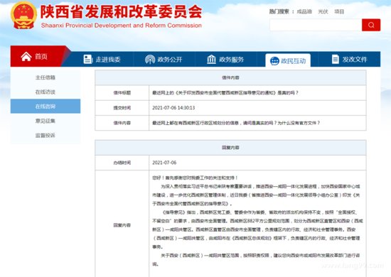Click the 陕西省发展和改革委员会 site title
The width and height of the screenshot is (391, 277).
coord(121,11)
